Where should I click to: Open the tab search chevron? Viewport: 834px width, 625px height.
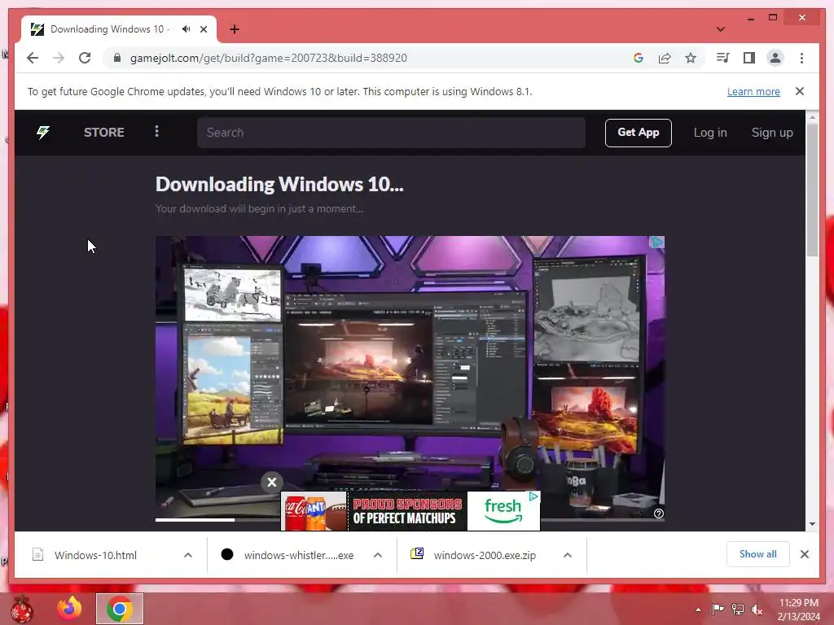point(720,29)
